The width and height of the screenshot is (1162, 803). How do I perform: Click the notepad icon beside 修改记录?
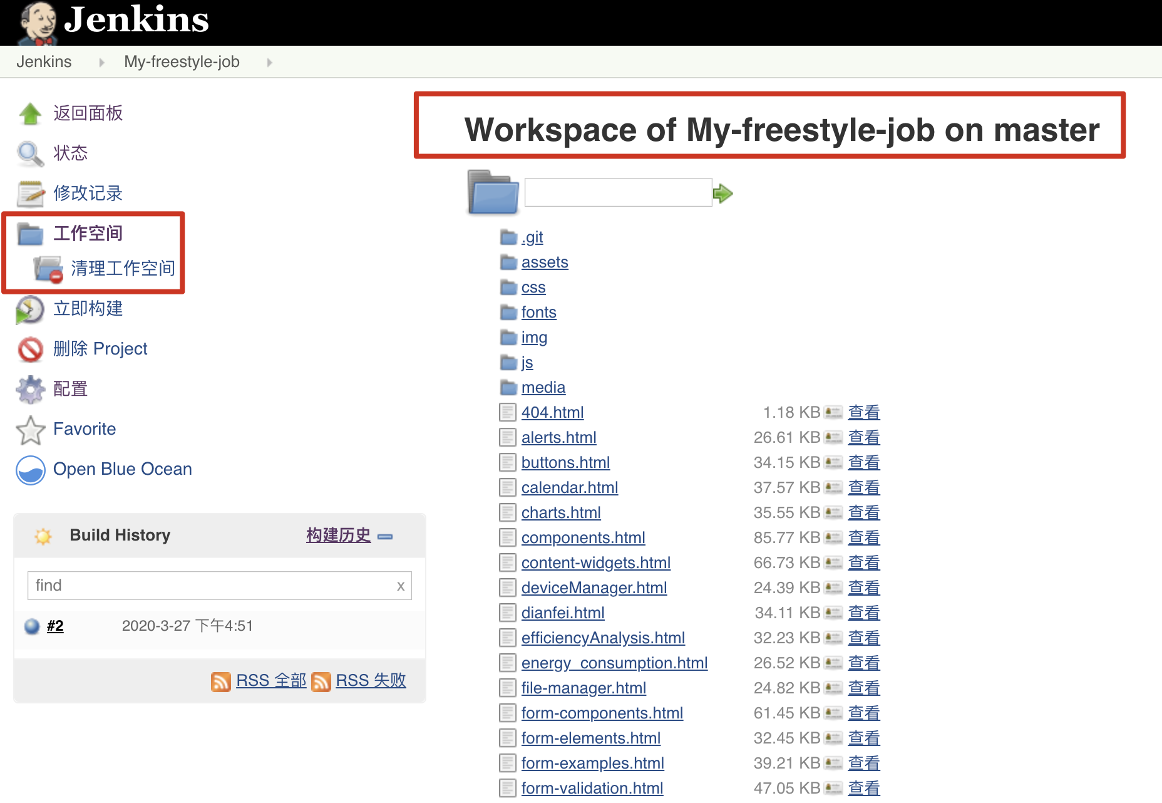point(30,194)
